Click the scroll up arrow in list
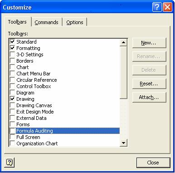Image resolution: width=175 pixels, height=173 pixels. (x=123, y=42)
